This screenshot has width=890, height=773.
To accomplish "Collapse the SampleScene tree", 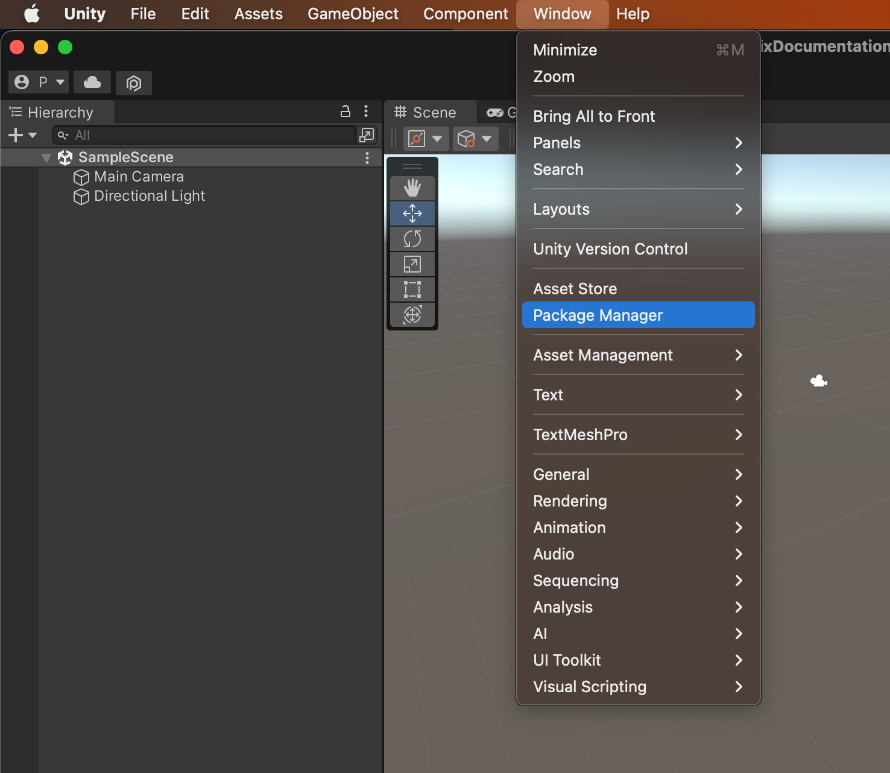I will 46,158.
